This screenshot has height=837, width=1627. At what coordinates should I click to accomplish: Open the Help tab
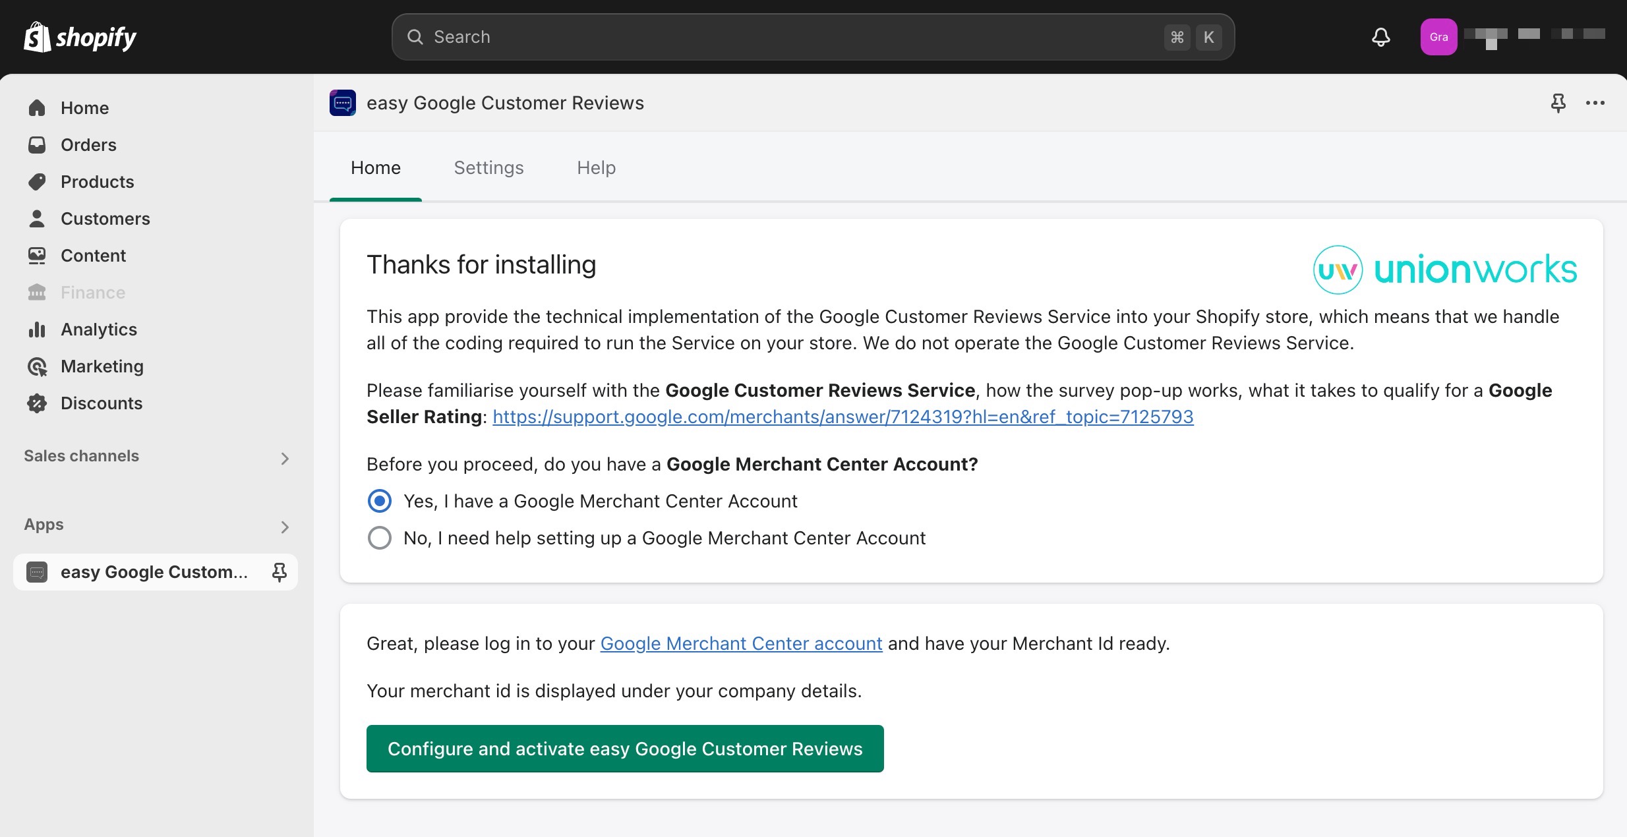click(x=596, y=168)
